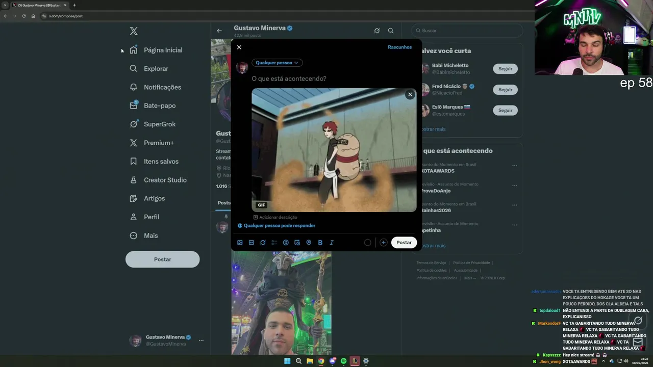Click the Buscar search field
This screenshot has width=653, height=367.
467,31
